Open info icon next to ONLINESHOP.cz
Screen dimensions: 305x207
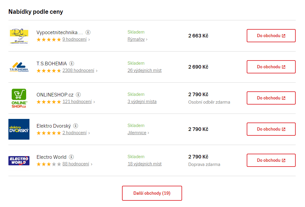[78, 95]
